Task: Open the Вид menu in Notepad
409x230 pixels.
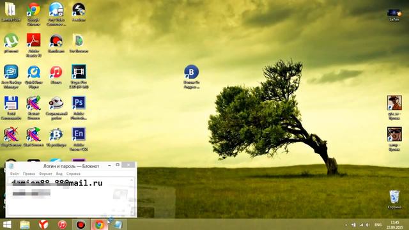Action: 59,174
